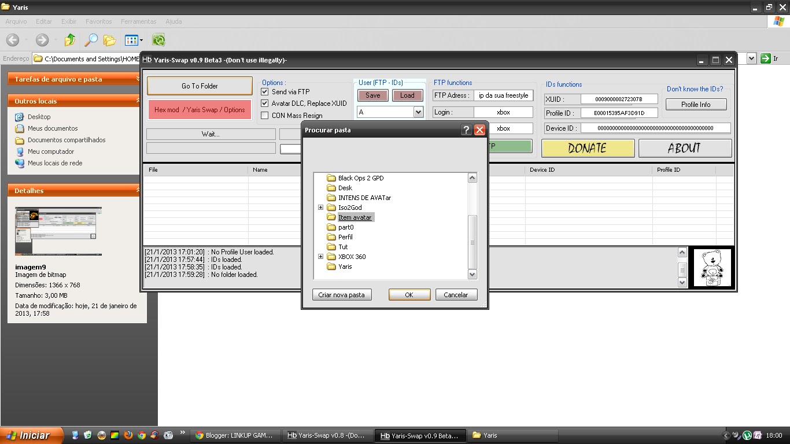Click the ABOUT button

[x=685, y=148]
